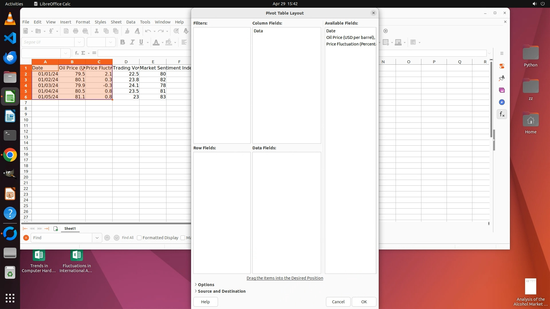Click Find Previous up-arrow icon
This screenshot has height=309, width=550.
107,238
